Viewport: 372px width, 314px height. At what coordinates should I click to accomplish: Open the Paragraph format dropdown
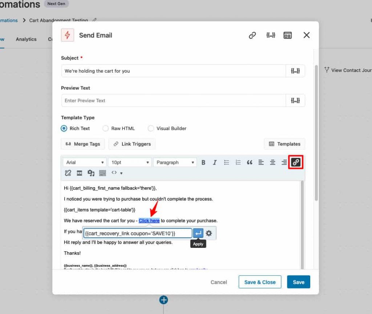pyautogui.click(x=175, y=162)
